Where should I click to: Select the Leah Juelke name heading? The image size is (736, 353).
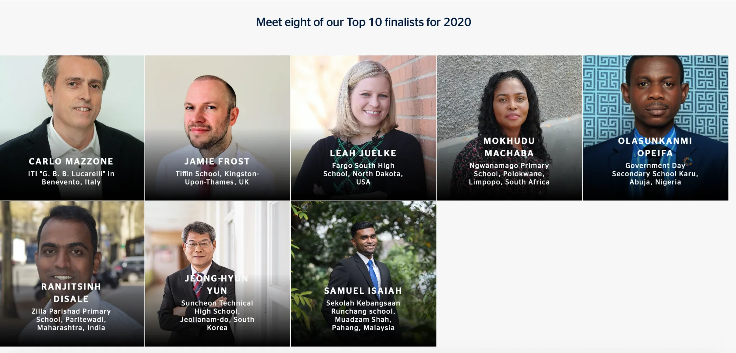(363, 153)
